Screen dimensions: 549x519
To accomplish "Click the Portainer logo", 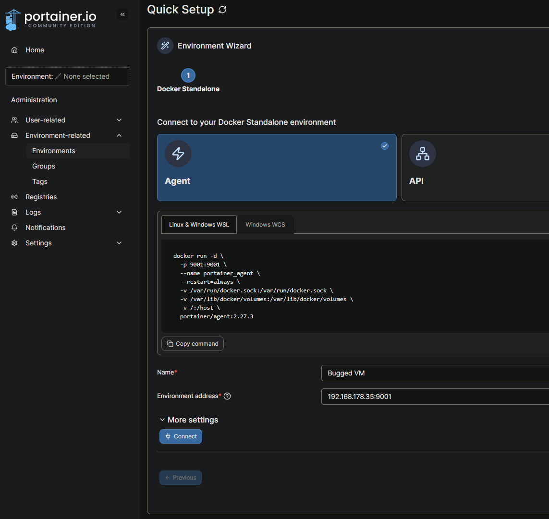I will [51, 20].
